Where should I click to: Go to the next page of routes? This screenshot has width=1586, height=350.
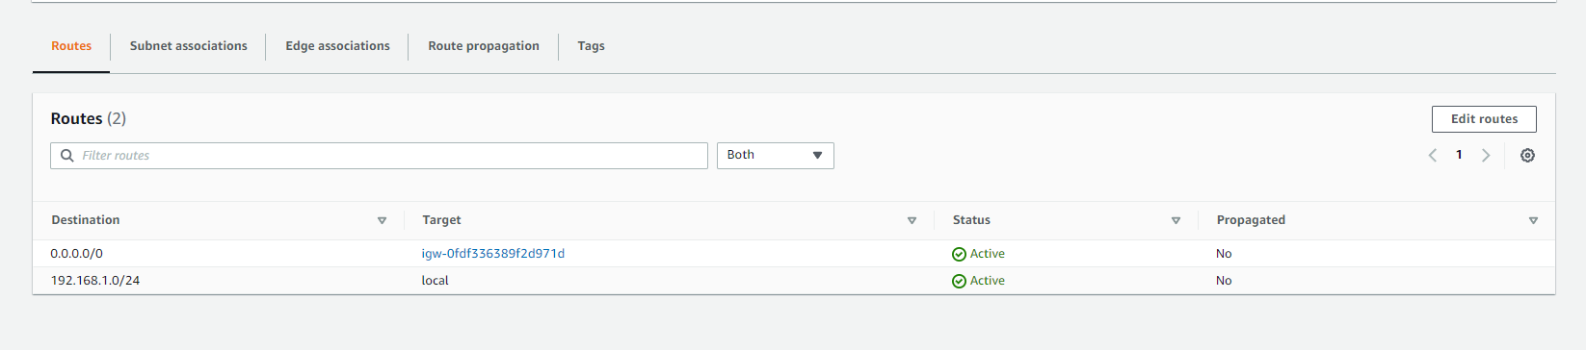1486,156
